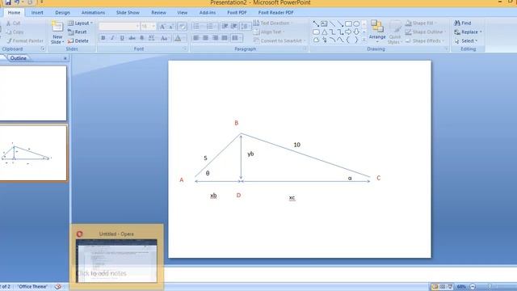The image size is (517, 291).
Task: Click the Untitled - Opera taskbar preview
Action: pyautogui.click(x=116, y=257)
